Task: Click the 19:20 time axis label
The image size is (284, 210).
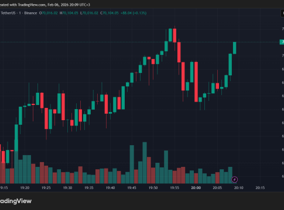Action: (25, 188)
